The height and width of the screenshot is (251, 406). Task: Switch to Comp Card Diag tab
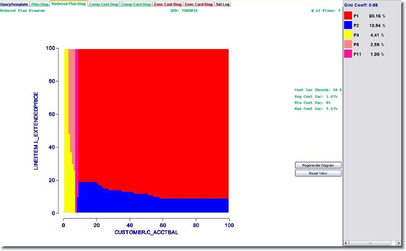(x=136, y=4)
